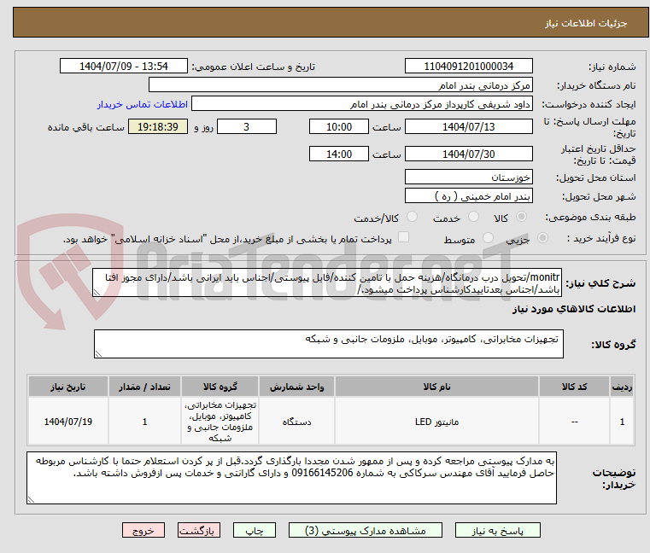Click the need date cell 1404/07/19
This screenshot has width=650, height=553.
click(x=68, y=422)
